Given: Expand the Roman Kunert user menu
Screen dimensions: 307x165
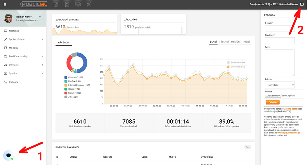Looking at the screenshot, I should pos(40,16).
